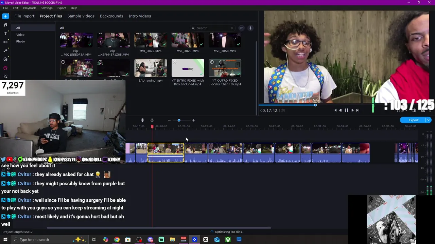
Task: Select the MVI_3823.MP4 thumbnail
Action: (x=188, y=40)
